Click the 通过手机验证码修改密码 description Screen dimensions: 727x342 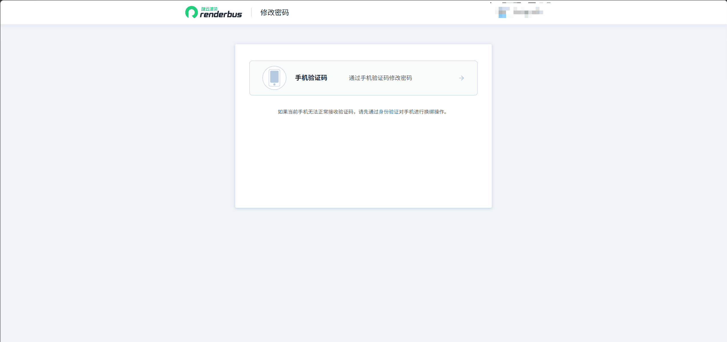tap(380, 78)
